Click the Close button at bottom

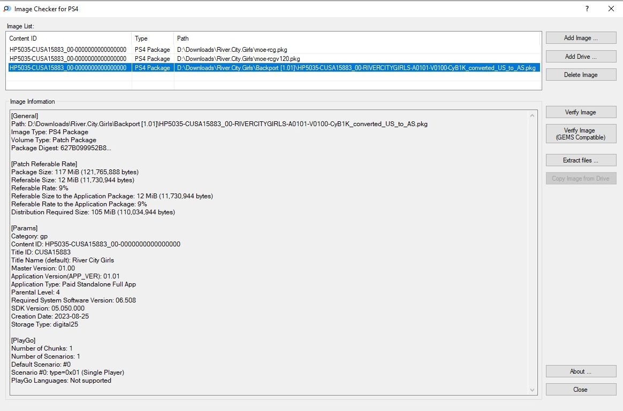click(581, 390)
